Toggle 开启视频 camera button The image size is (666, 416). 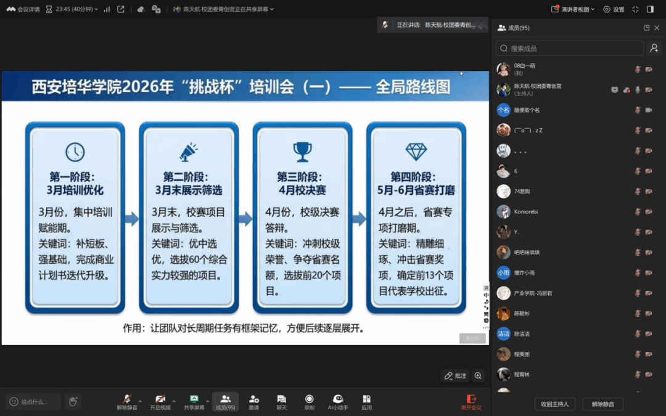click(160, 401)
